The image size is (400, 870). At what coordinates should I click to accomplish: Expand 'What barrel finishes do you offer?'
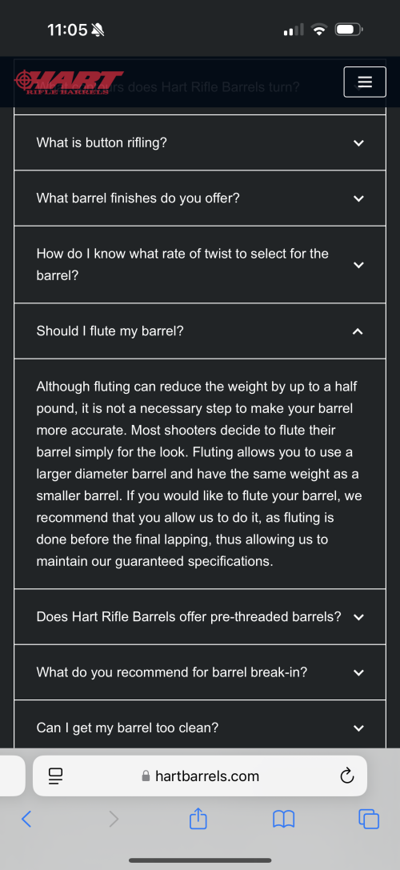pyautogui.click(x=200, y=198)
